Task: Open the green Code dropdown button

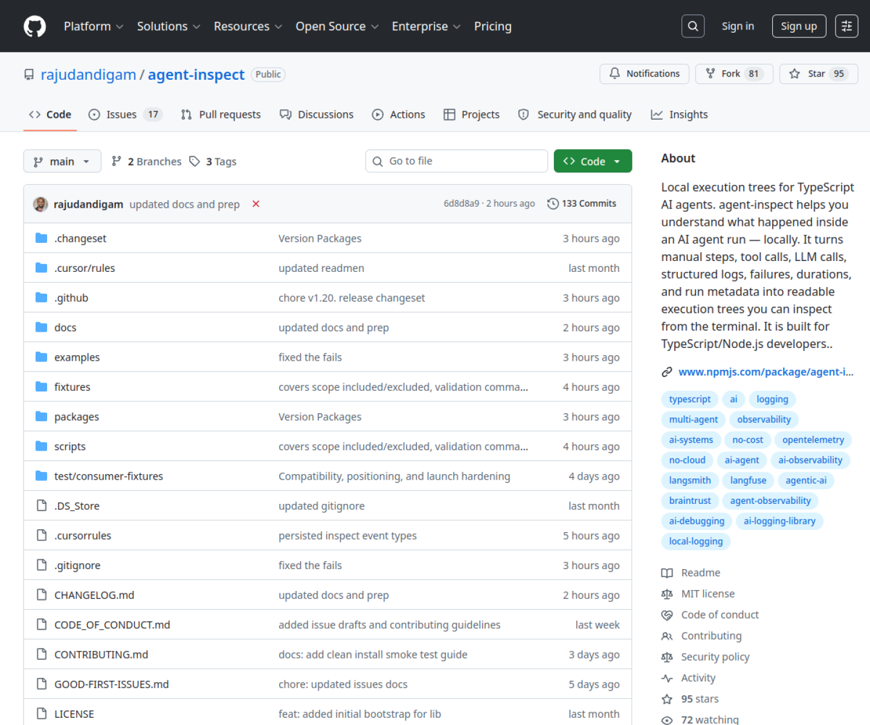Action: [x=593, y=161]
